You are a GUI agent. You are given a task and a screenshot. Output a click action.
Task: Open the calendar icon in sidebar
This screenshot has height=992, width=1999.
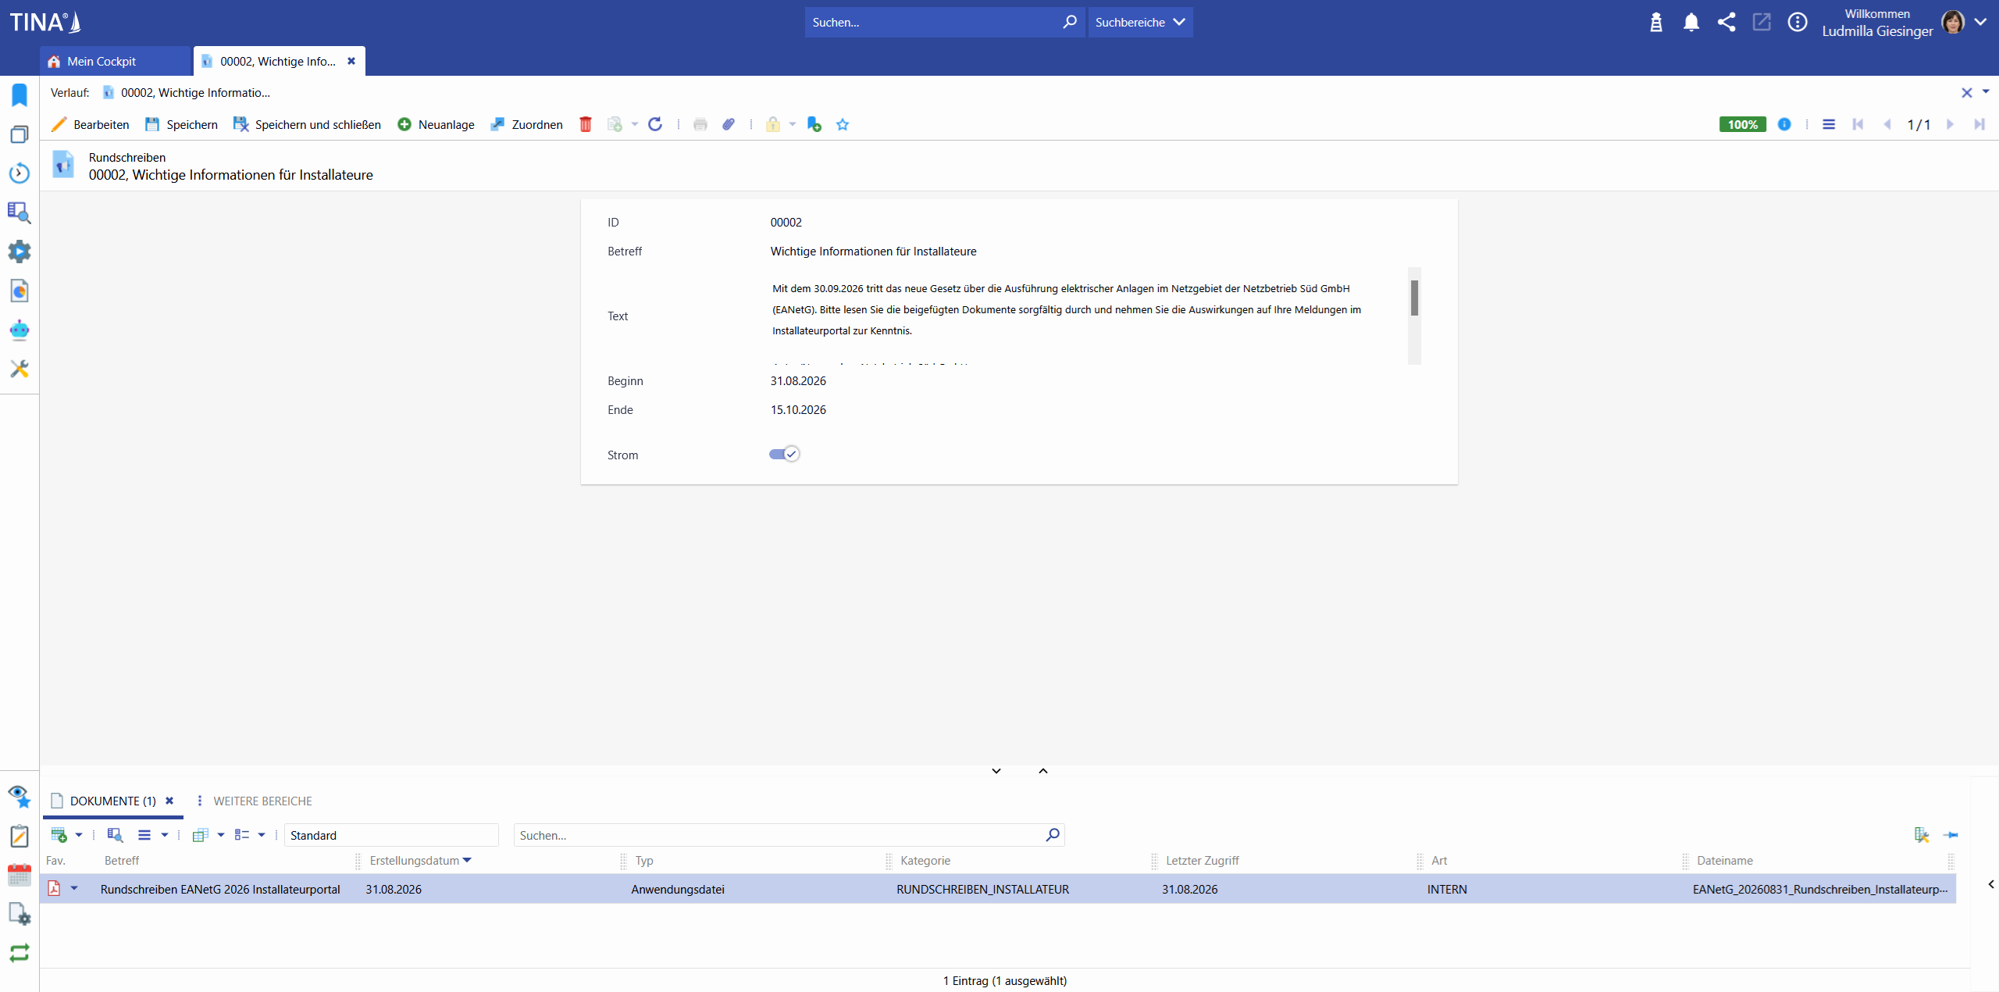point(20,874)
